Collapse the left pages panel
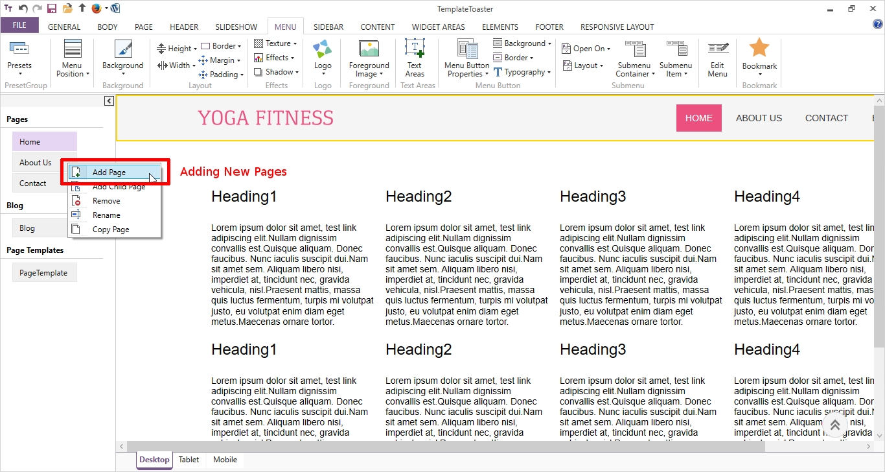Image resolution: width=885 pixels, height=472 pixels. coord(109,100)
